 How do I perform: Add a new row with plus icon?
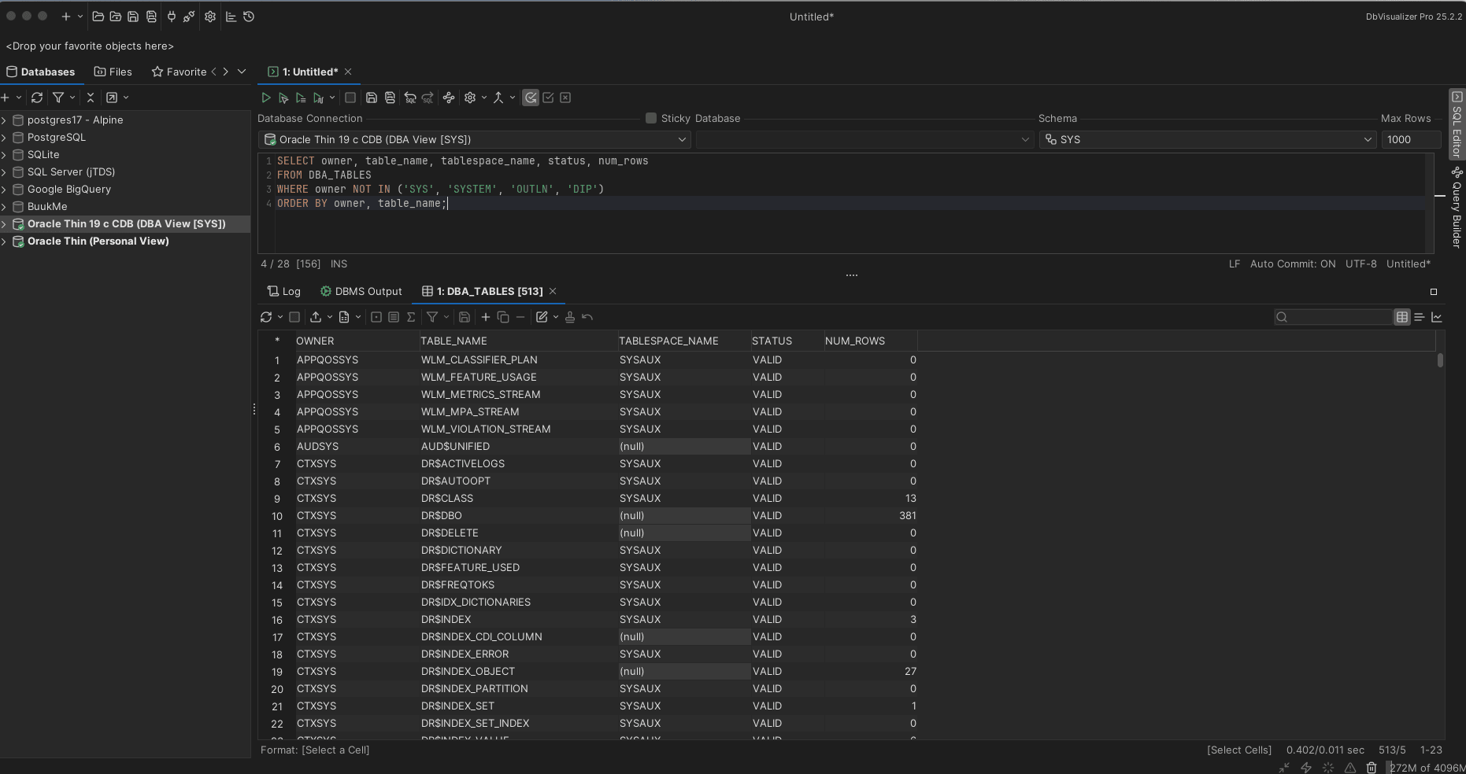(x=486, y=317)
